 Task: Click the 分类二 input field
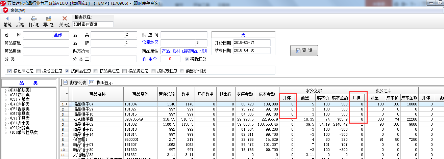click(114, 59)
